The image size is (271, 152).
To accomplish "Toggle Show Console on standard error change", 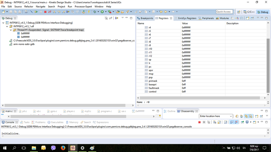I will [237, 122].
